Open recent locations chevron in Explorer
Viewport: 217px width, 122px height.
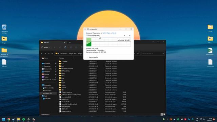(49, 54)
